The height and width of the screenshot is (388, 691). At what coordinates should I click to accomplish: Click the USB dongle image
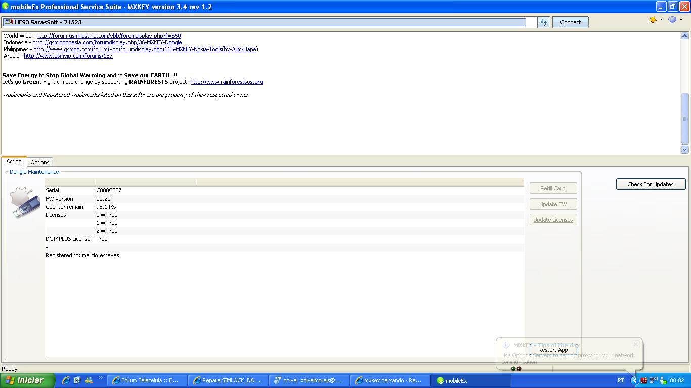pyautogui.click(x=25, y=203)
